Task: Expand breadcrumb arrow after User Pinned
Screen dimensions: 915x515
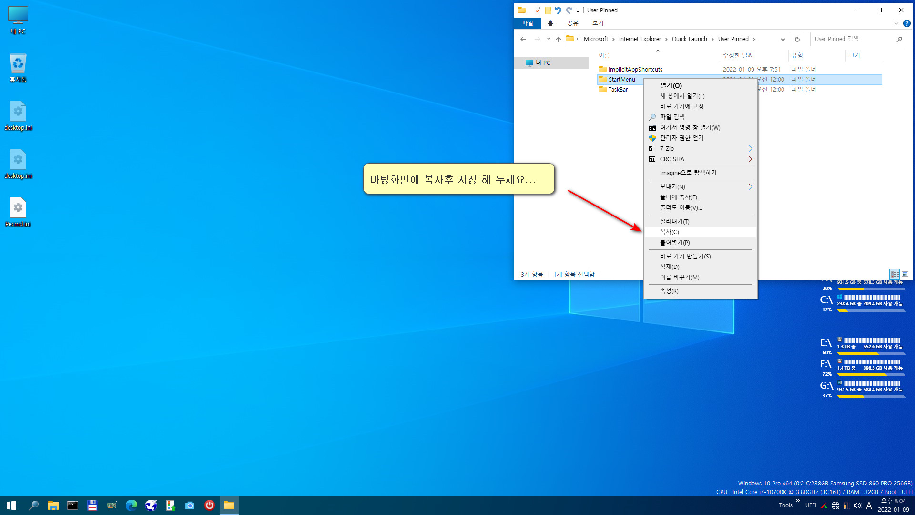Action: pyautogui.click(x=754, y=39)
